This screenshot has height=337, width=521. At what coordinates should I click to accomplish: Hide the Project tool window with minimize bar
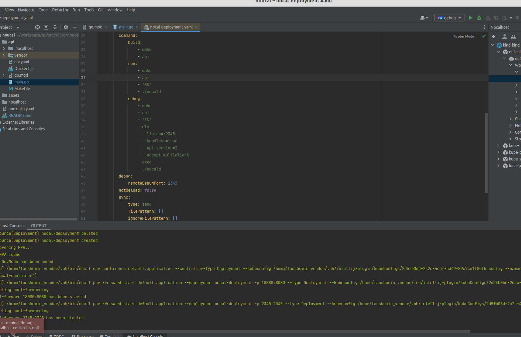tap(74, 27)
